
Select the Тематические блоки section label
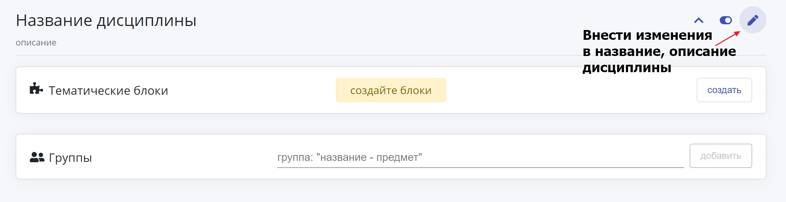click(x=108, y=91)
